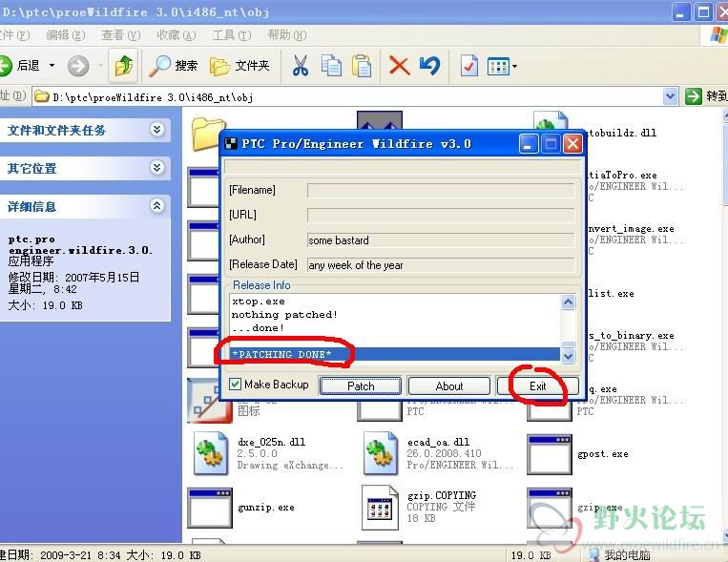
Task: Click the Release Info scroll up arrow
Action: tap(569, 302)
